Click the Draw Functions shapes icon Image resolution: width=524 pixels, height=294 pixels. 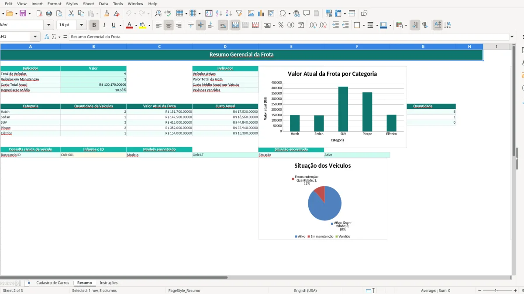364,14
